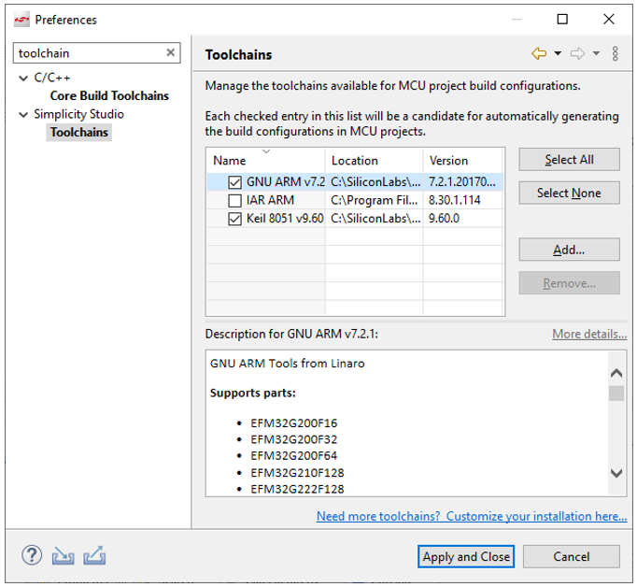Go back with the yellow arrow
Screen dimensions: 637x587
(x=539, y=53)
